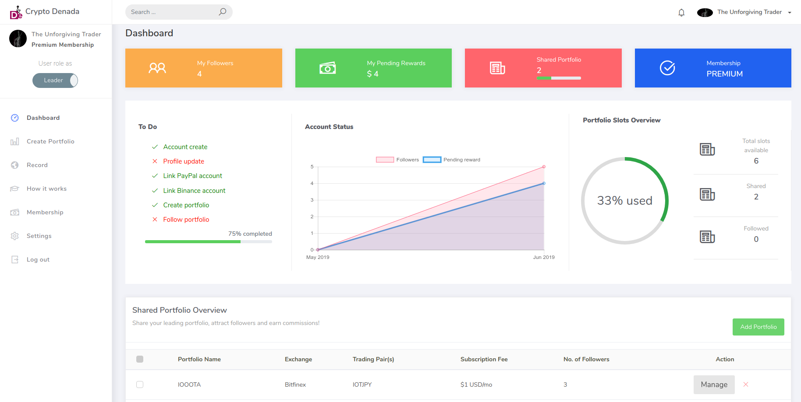Open the Link PayPal account item

pos(192,176)
